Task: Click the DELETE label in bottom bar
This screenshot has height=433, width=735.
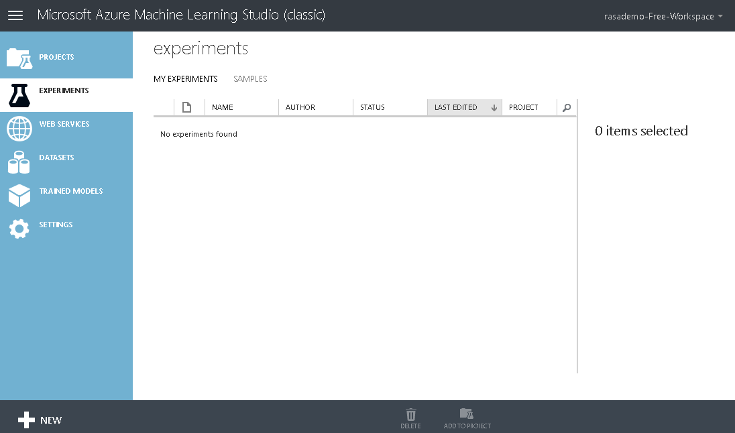Action: point(410,426)
